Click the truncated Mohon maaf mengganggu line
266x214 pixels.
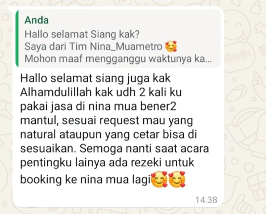[x=118, y=59]
